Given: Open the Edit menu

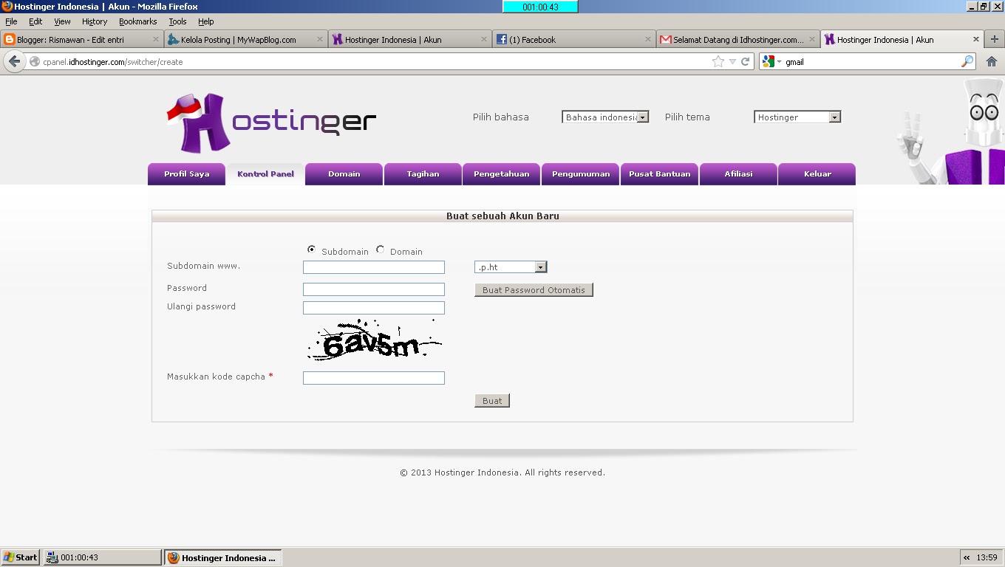Looking at the screenshot, I should 35,21.
